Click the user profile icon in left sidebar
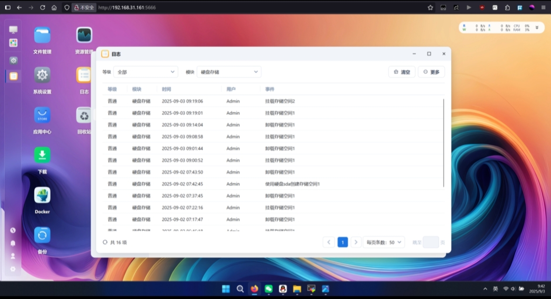 (x=13, y=256)
